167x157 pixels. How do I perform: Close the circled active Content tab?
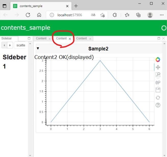point(70,39)
